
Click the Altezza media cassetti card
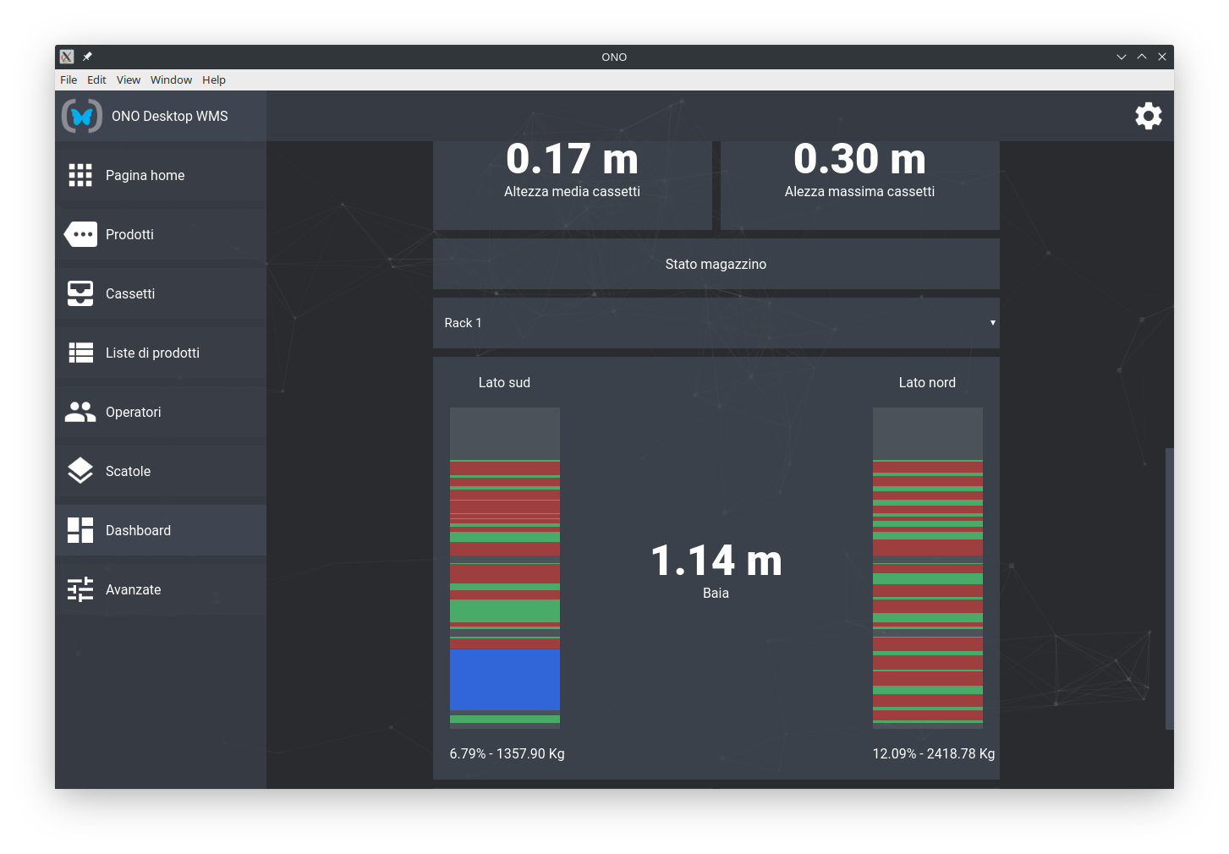coord(573,185)
